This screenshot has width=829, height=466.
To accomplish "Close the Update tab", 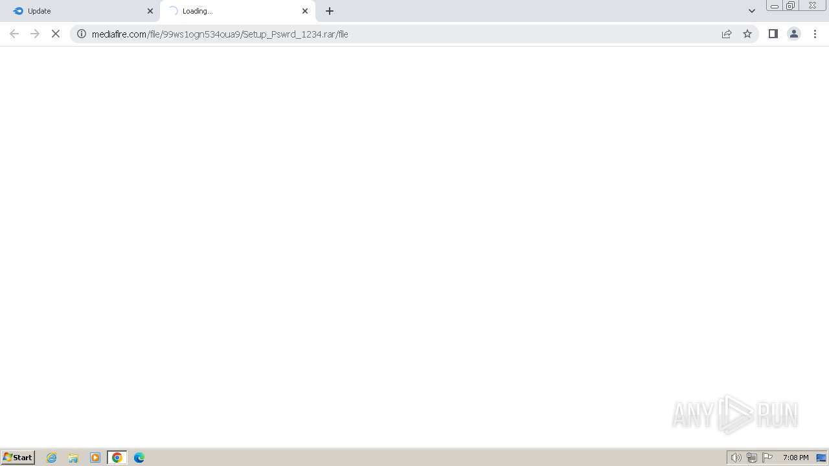I will [x=150, y=11].
